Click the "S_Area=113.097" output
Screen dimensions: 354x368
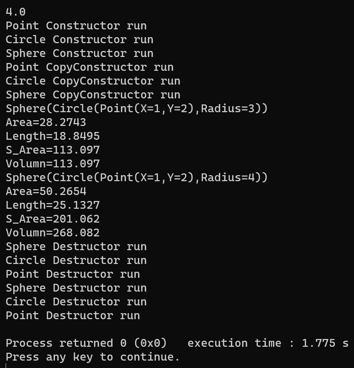pyautogui.click(x=52, y=150)
